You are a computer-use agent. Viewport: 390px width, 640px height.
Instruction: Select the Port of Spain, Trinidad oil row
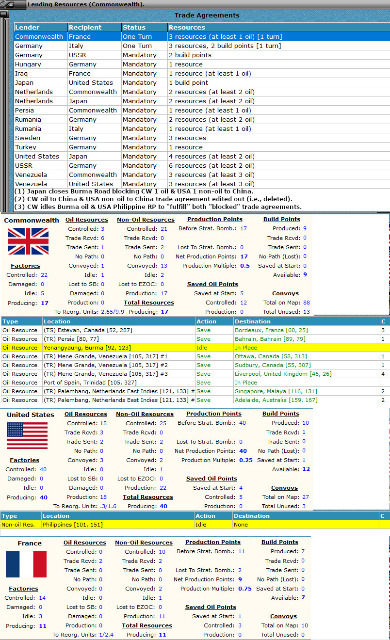point(195,383)
